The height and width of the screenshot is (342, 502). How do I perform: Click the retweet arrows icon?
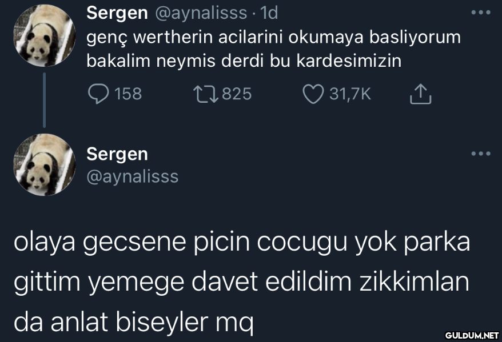206,94
